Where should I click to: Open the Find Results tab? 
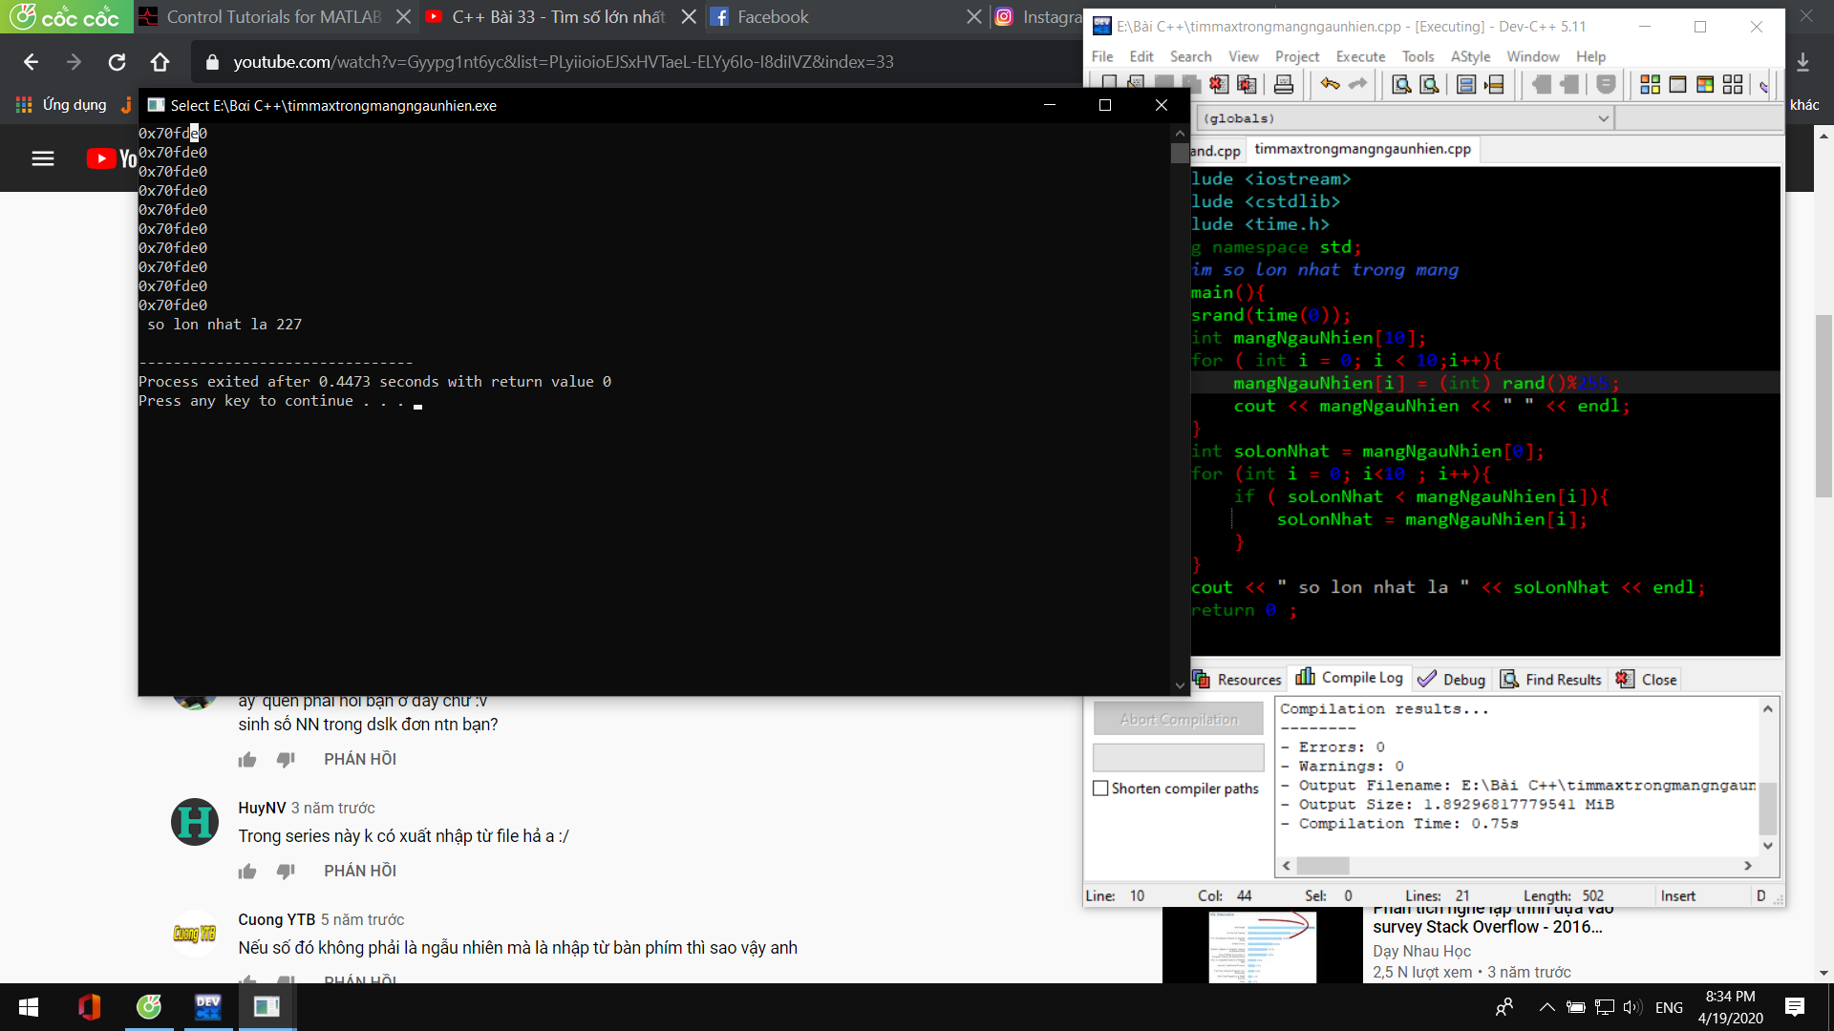click(1551, 679)
